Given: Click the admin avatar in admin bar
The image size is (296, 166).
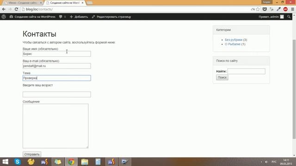Looking at the screenshot, I should click(x=282, y=17).
